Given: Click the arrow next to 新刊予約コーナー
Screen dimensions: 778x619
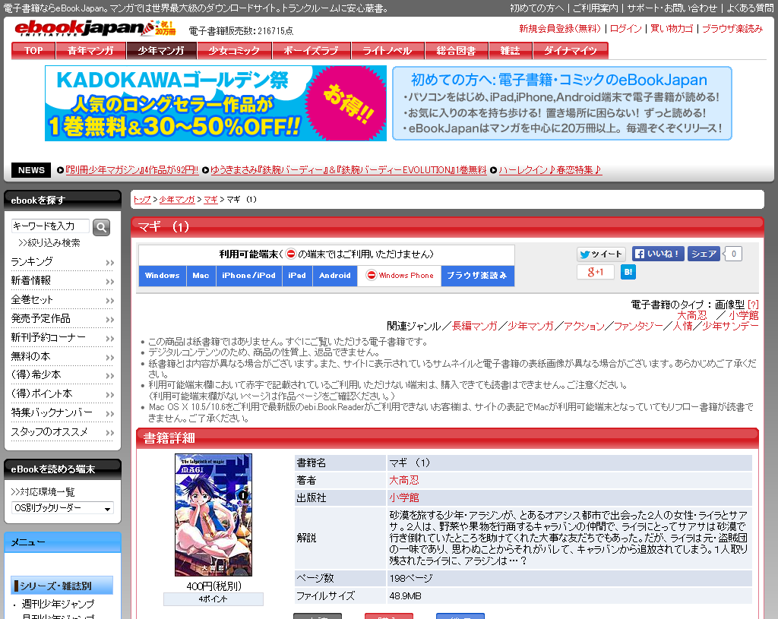Looking at the screenshot, I should [x=109, y=338].
